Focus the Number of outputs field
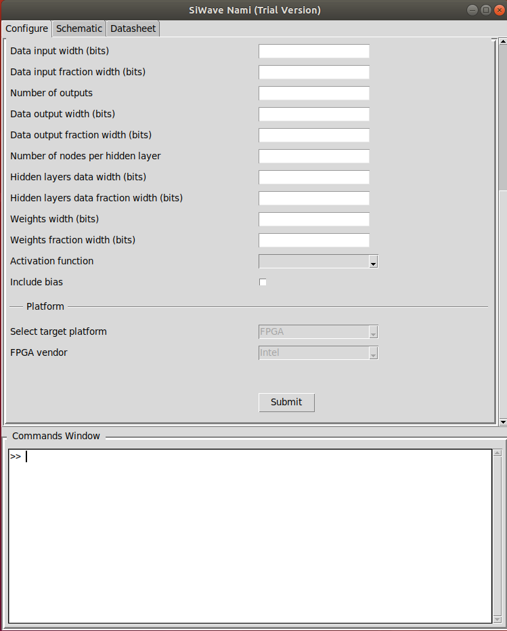The width and height of the screenshot is (507, 631). [x=314, y=94]
